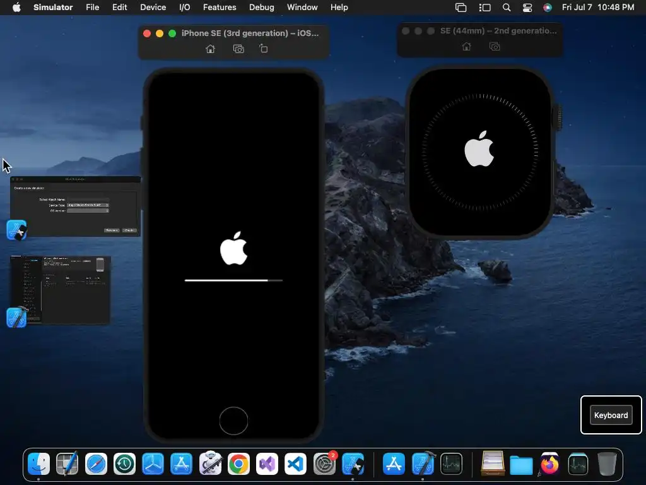Click Previous button in new simulator window
Image resolution: width=646 pixels, height=485 pixels.
112,230
